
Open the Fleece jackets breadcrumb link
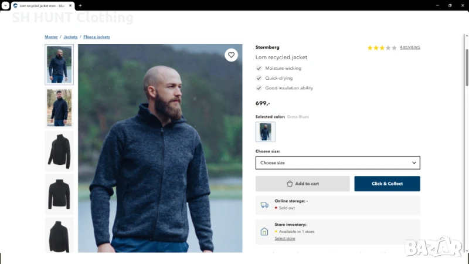pyautogui.click(x=97, y=37)
